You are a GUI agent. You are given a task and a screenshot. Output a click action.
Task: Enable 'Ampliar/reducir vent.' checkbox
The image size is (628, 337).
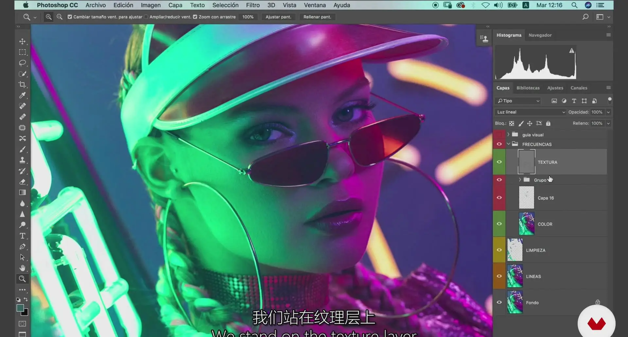click(146, 17)
